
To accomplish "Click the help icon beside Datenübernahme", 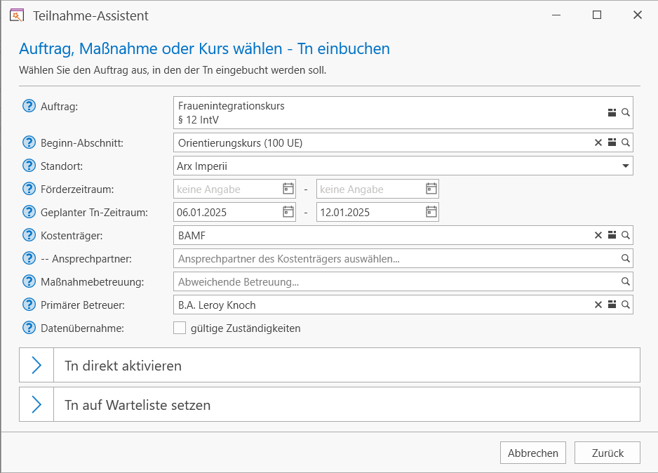I will [x=29, y=328].
